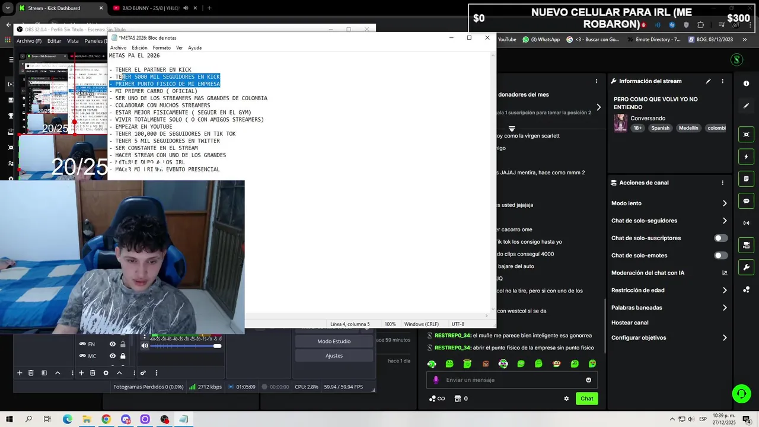Open Ajustes in OBS controls

click(334, 356)
